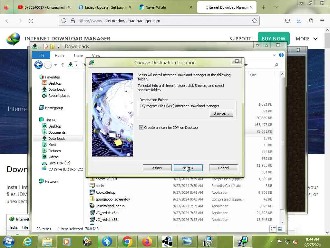This screenshot has height=248, width=330.
Task: Select Network in the navigation pane
Action: point(52,181)
